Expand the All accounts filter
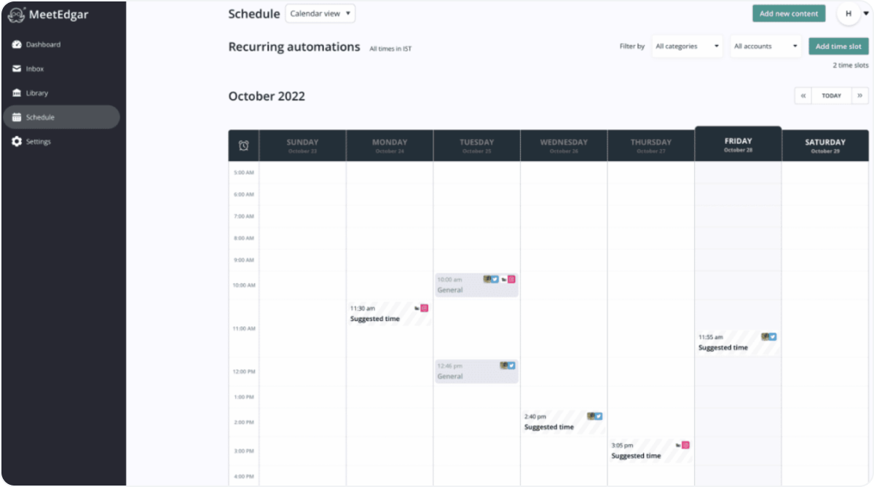This screenshot has width=874, height=487. 766,46
